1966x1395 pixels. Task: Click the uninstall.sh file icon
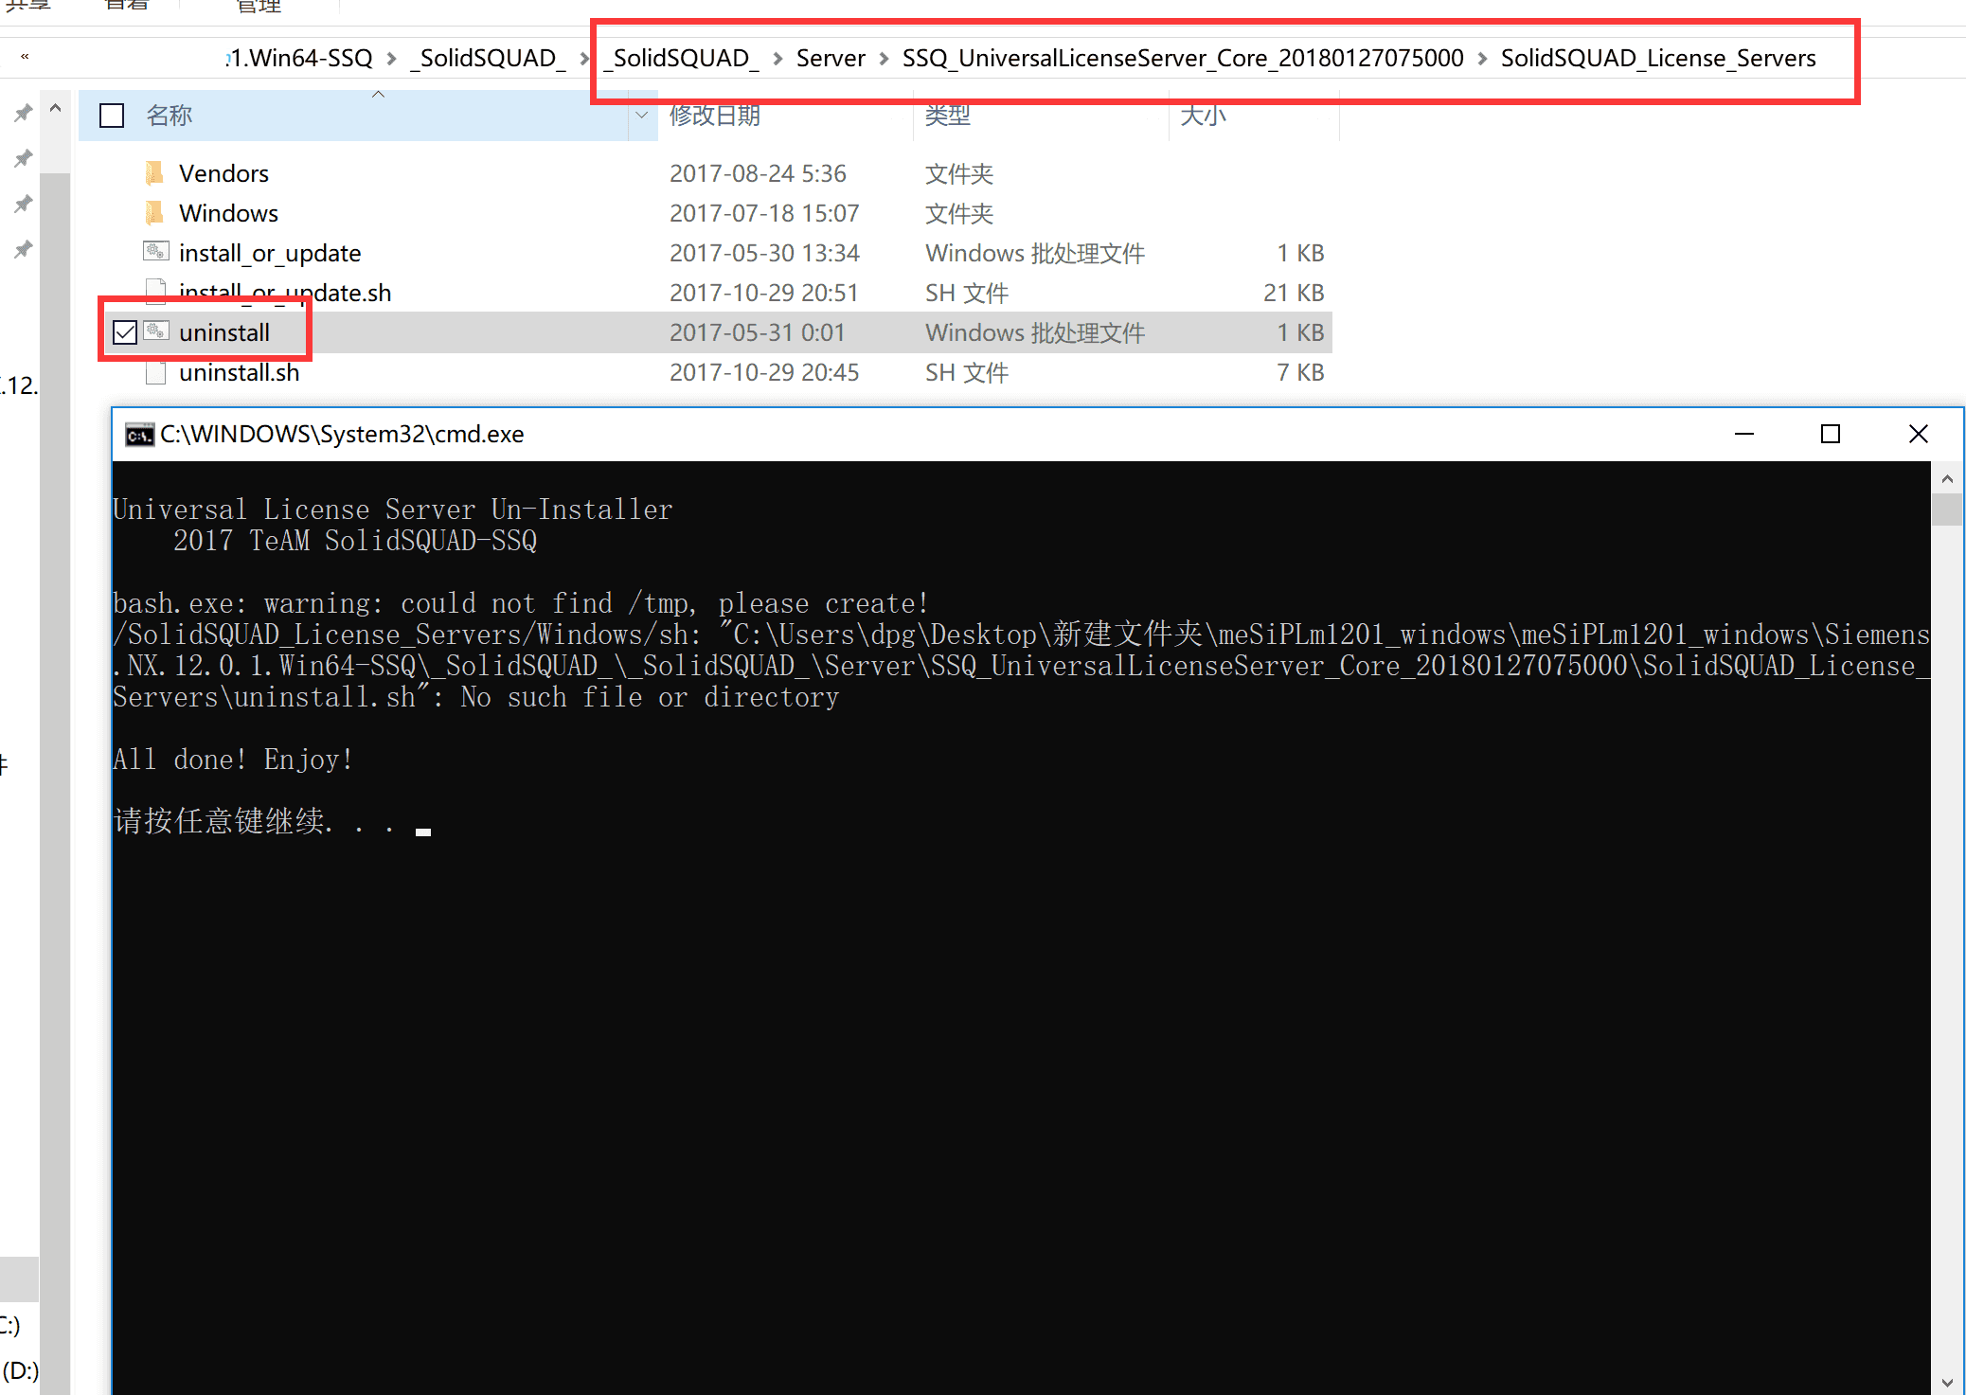pyautogui.click(x=156, y=372)
